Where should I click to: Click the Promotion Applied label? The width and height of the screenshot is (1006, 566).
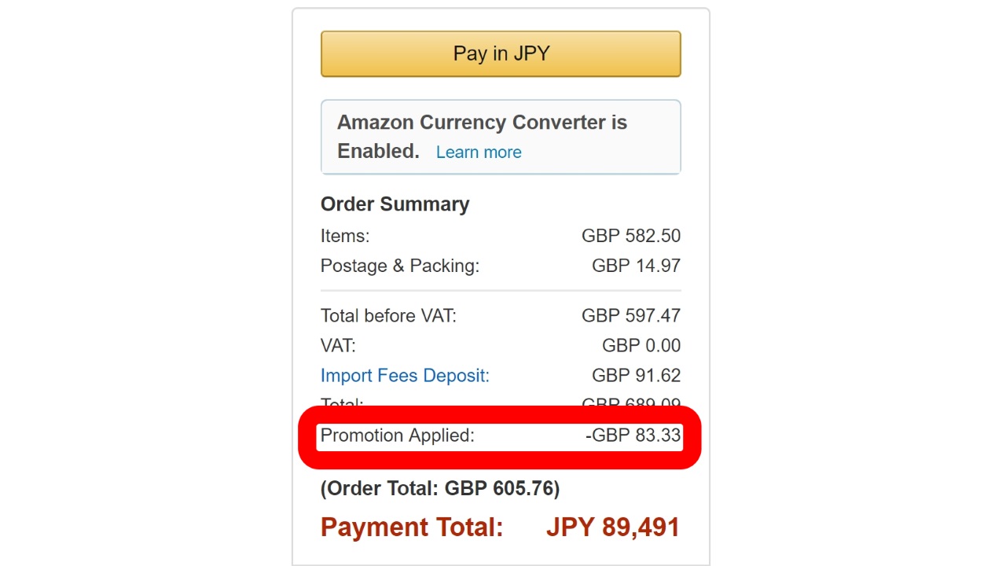click(398, 436)
